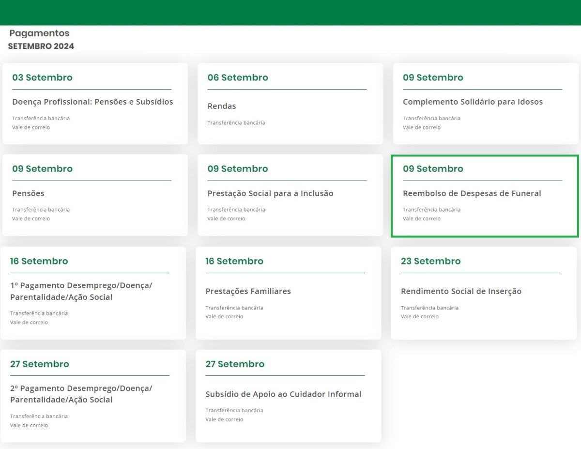Screen dimensions: 581x449
Task: Open Rendimento Social de Inserção title
Action: [461, 291]
